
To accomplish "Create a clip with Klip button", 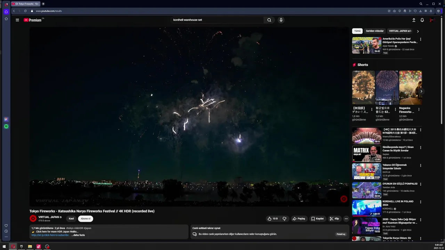I will 334,219.
